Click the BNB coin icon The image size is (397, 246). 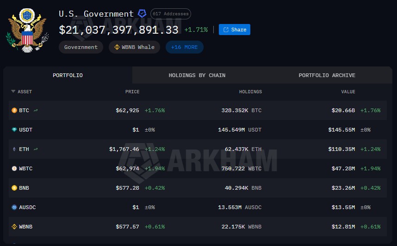[14, 188]
